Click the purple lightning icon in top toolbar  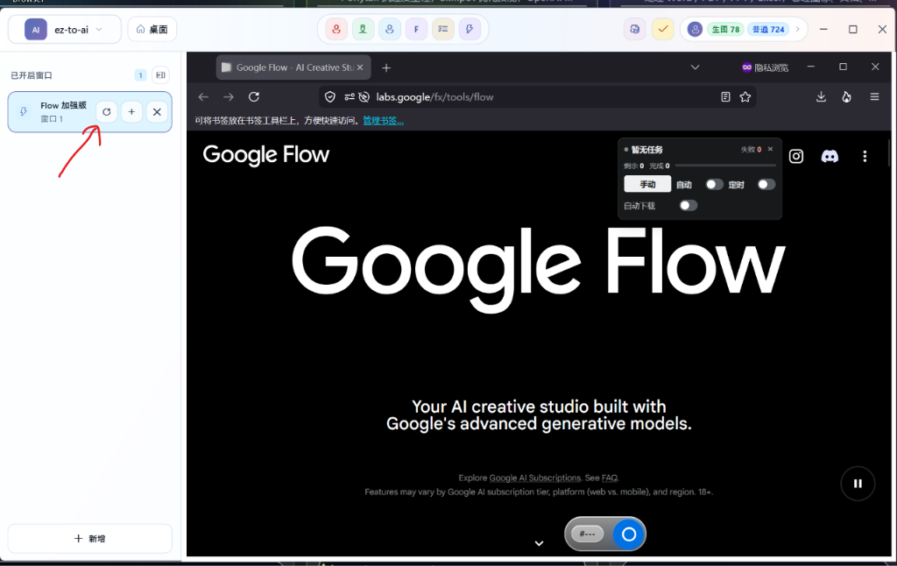pos(470,29)
